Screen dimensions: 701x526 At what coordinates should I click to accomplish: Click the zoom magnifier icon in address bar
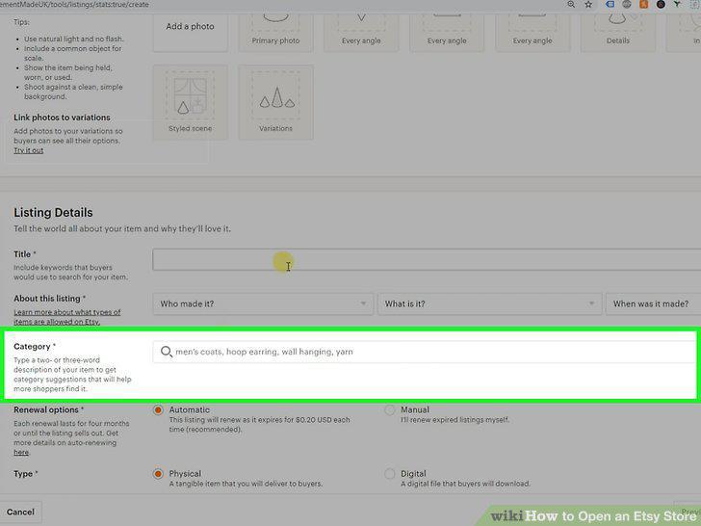(x=571, y=4)
